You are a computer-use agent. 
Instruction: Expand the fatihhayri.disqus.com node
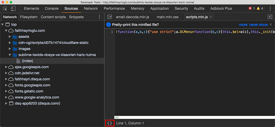(x=6, y=79)
